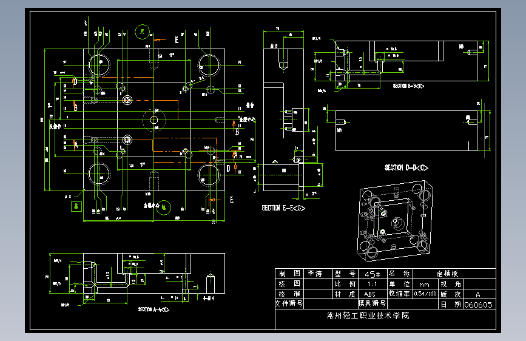526x341 pixels.
Task: Click the unit value mm
Action: (424, 285)
